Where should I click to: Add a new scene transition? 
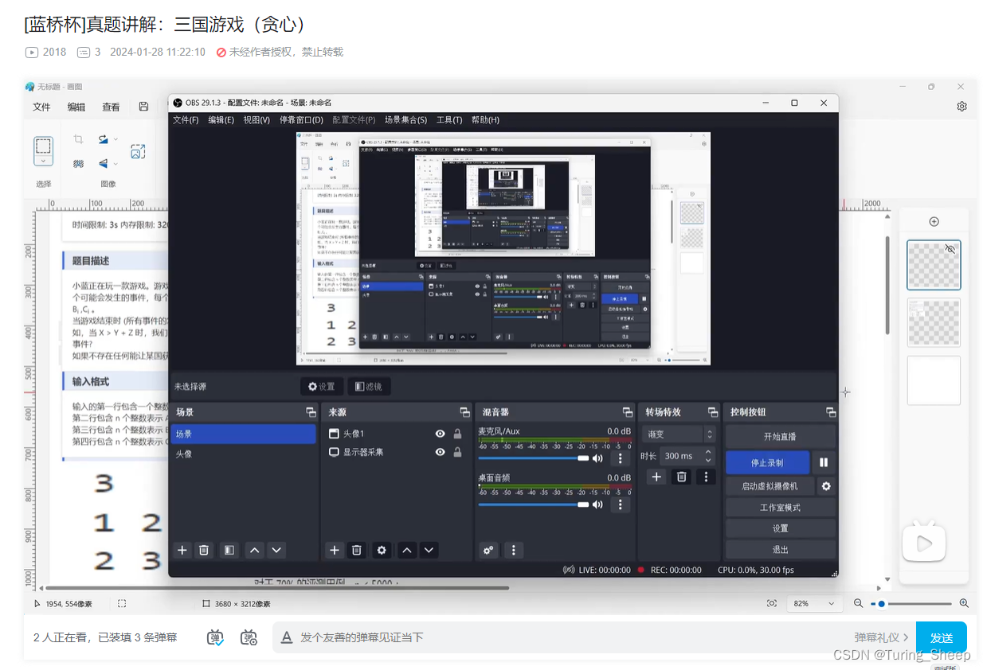[x=656, y=477]
